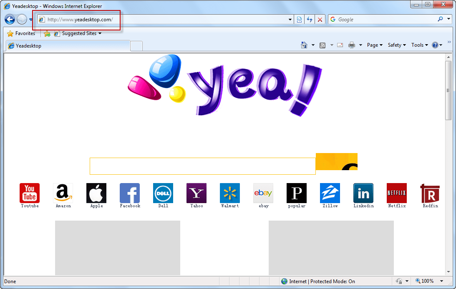Open the Netflix shortcut icon

coord(397,193)
